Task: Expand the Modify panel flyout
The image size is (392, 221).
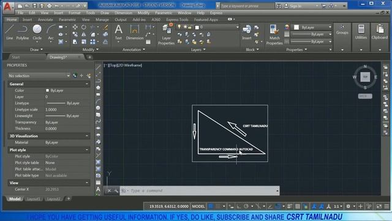Action: coord(91,50)
